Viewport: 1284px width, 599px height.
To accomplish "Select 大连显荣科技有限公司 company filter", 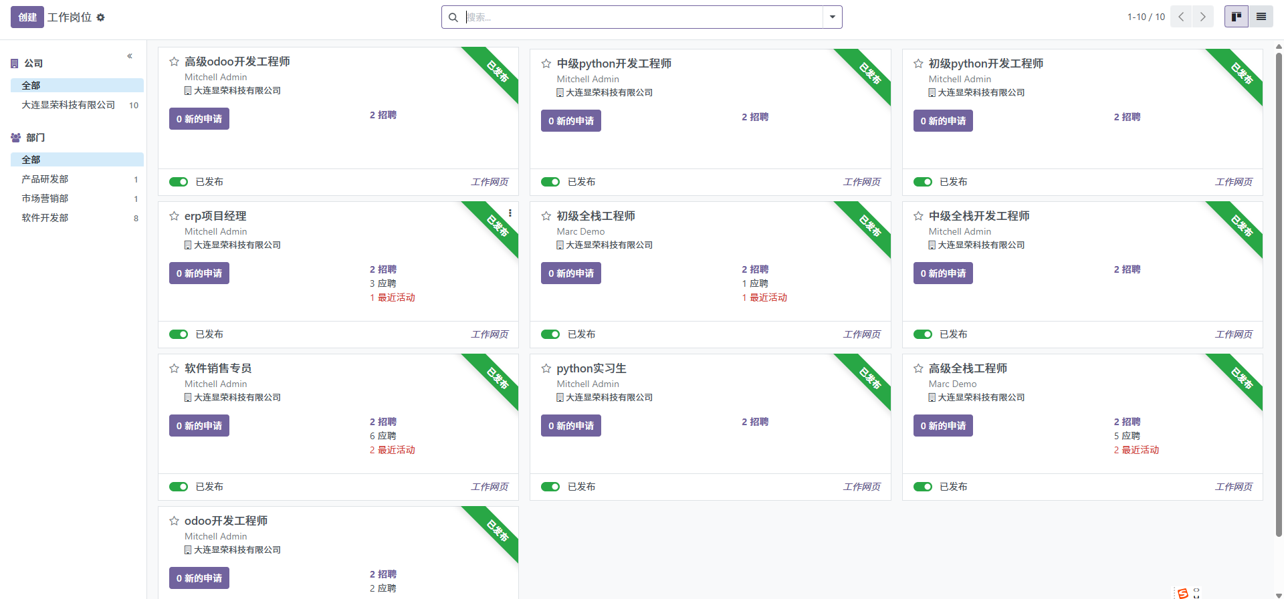I will (68, 105).
